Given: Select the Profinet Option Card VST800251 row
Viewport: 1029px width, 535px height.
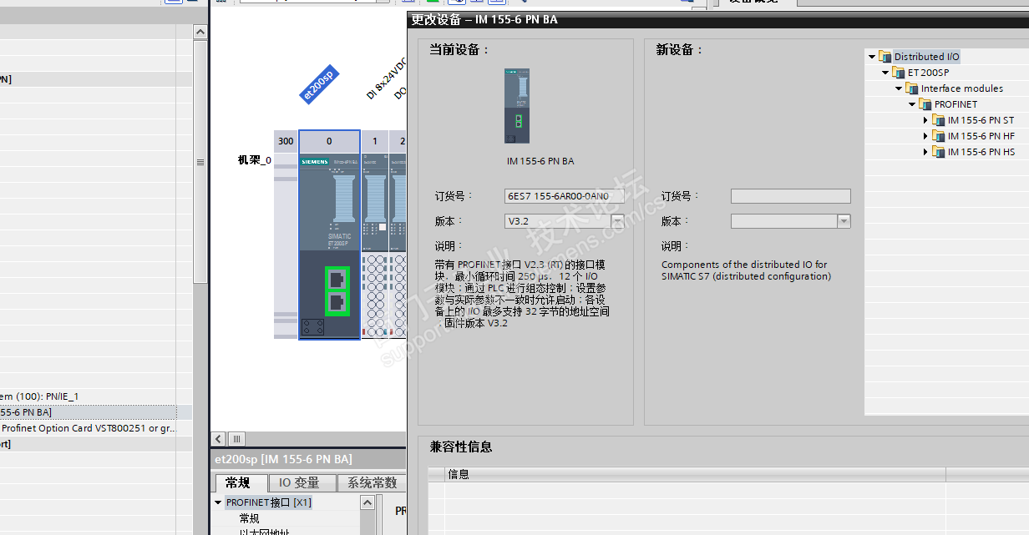Looking at the screenshot, I should [x=88, y=428].
